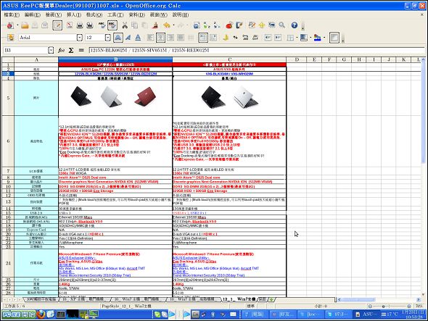
Task: Print the document directly
Action: coord(80,25)
